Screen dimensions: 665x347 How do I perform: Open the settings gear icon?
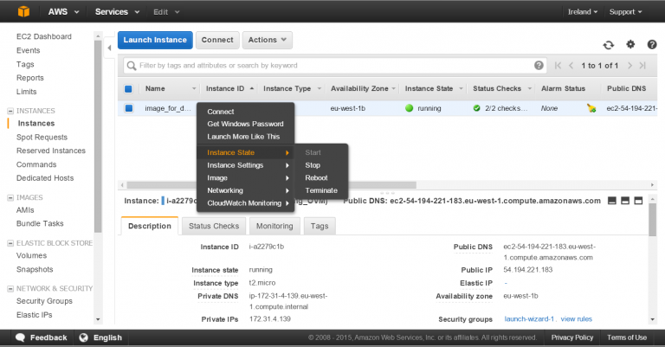(x=630, y=44)
